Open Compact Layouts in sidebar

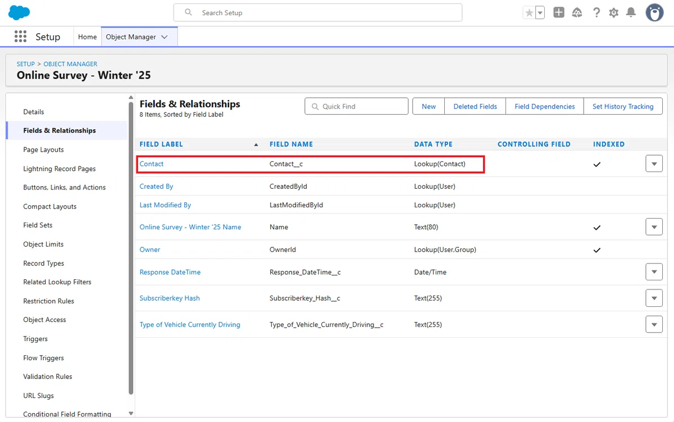[x=50, y=206]
